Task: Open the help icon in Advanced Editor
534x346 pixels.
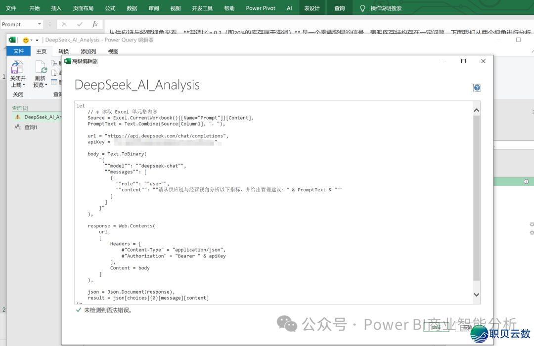Action: point(477,88)
